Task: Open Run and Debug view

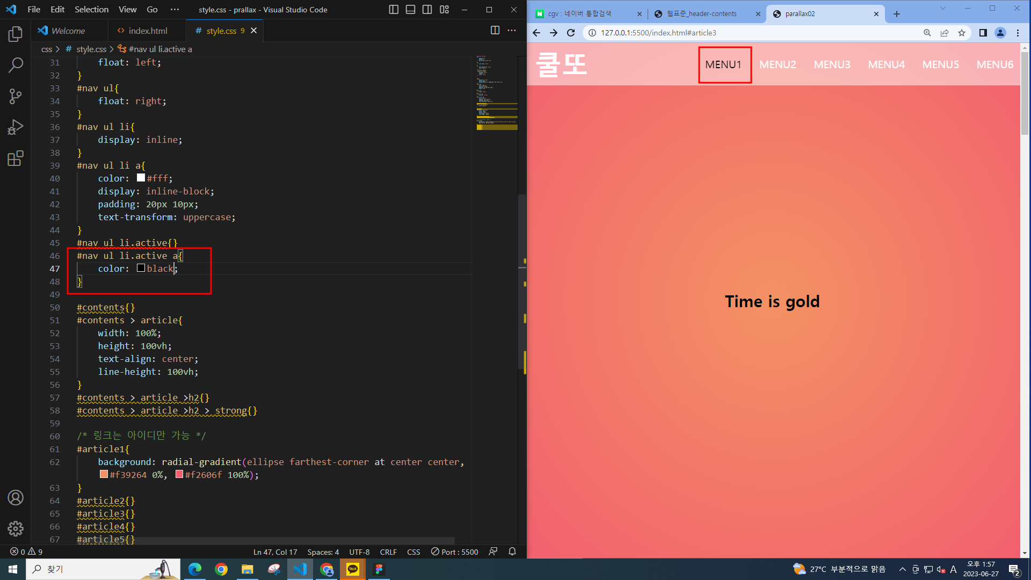Action: coord(16,127)
